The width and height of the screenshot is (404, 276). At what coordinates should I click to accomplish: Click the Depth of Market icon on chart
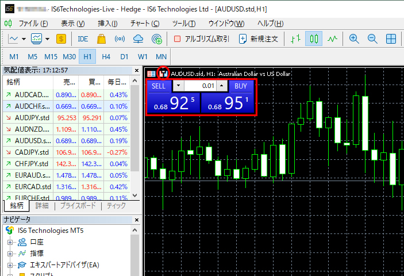pyautogui.click(x=151, y=74)
